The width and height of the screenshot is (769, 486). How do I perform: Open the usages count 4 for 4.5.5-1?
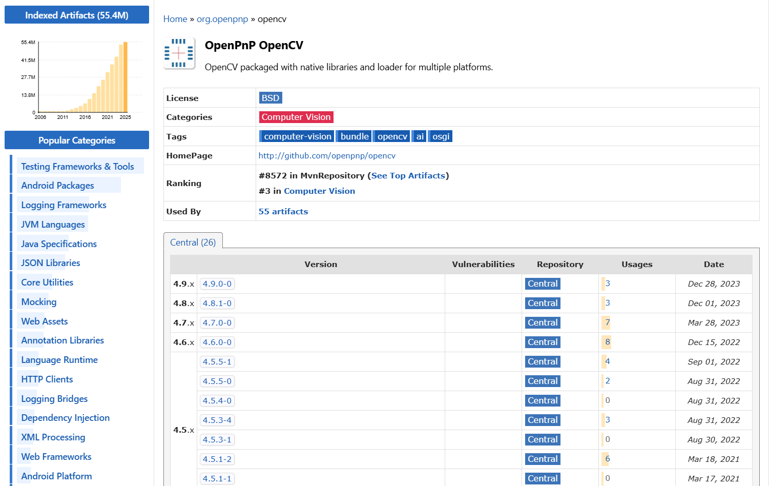pyautogui.click(x=608, y=361)
